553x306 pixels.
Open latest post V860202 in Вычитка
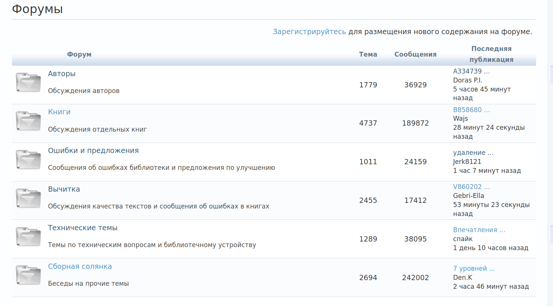(x=471, y=187)
